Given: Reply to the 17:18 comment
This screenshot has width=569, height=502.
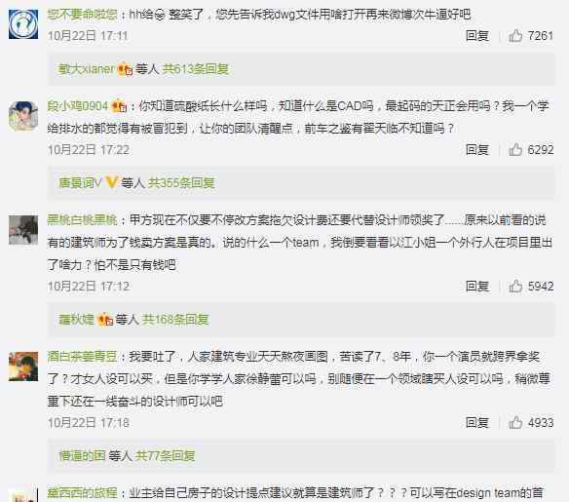Looking at the screenshot, I should 477,422.
